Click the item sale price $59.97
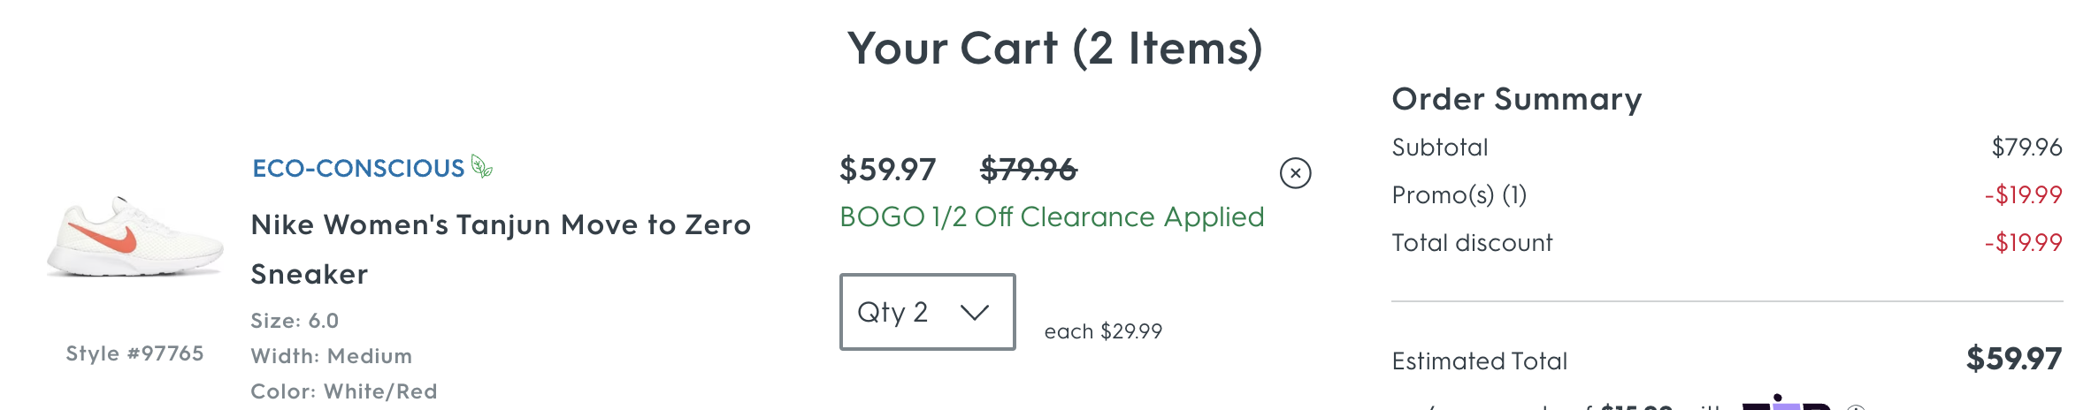 click(x=887, y=170)
